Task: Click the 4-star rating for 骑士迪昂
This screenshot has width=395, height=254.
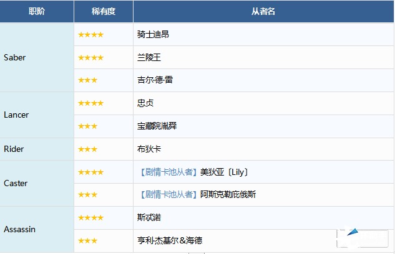Action: pos(90,35)
